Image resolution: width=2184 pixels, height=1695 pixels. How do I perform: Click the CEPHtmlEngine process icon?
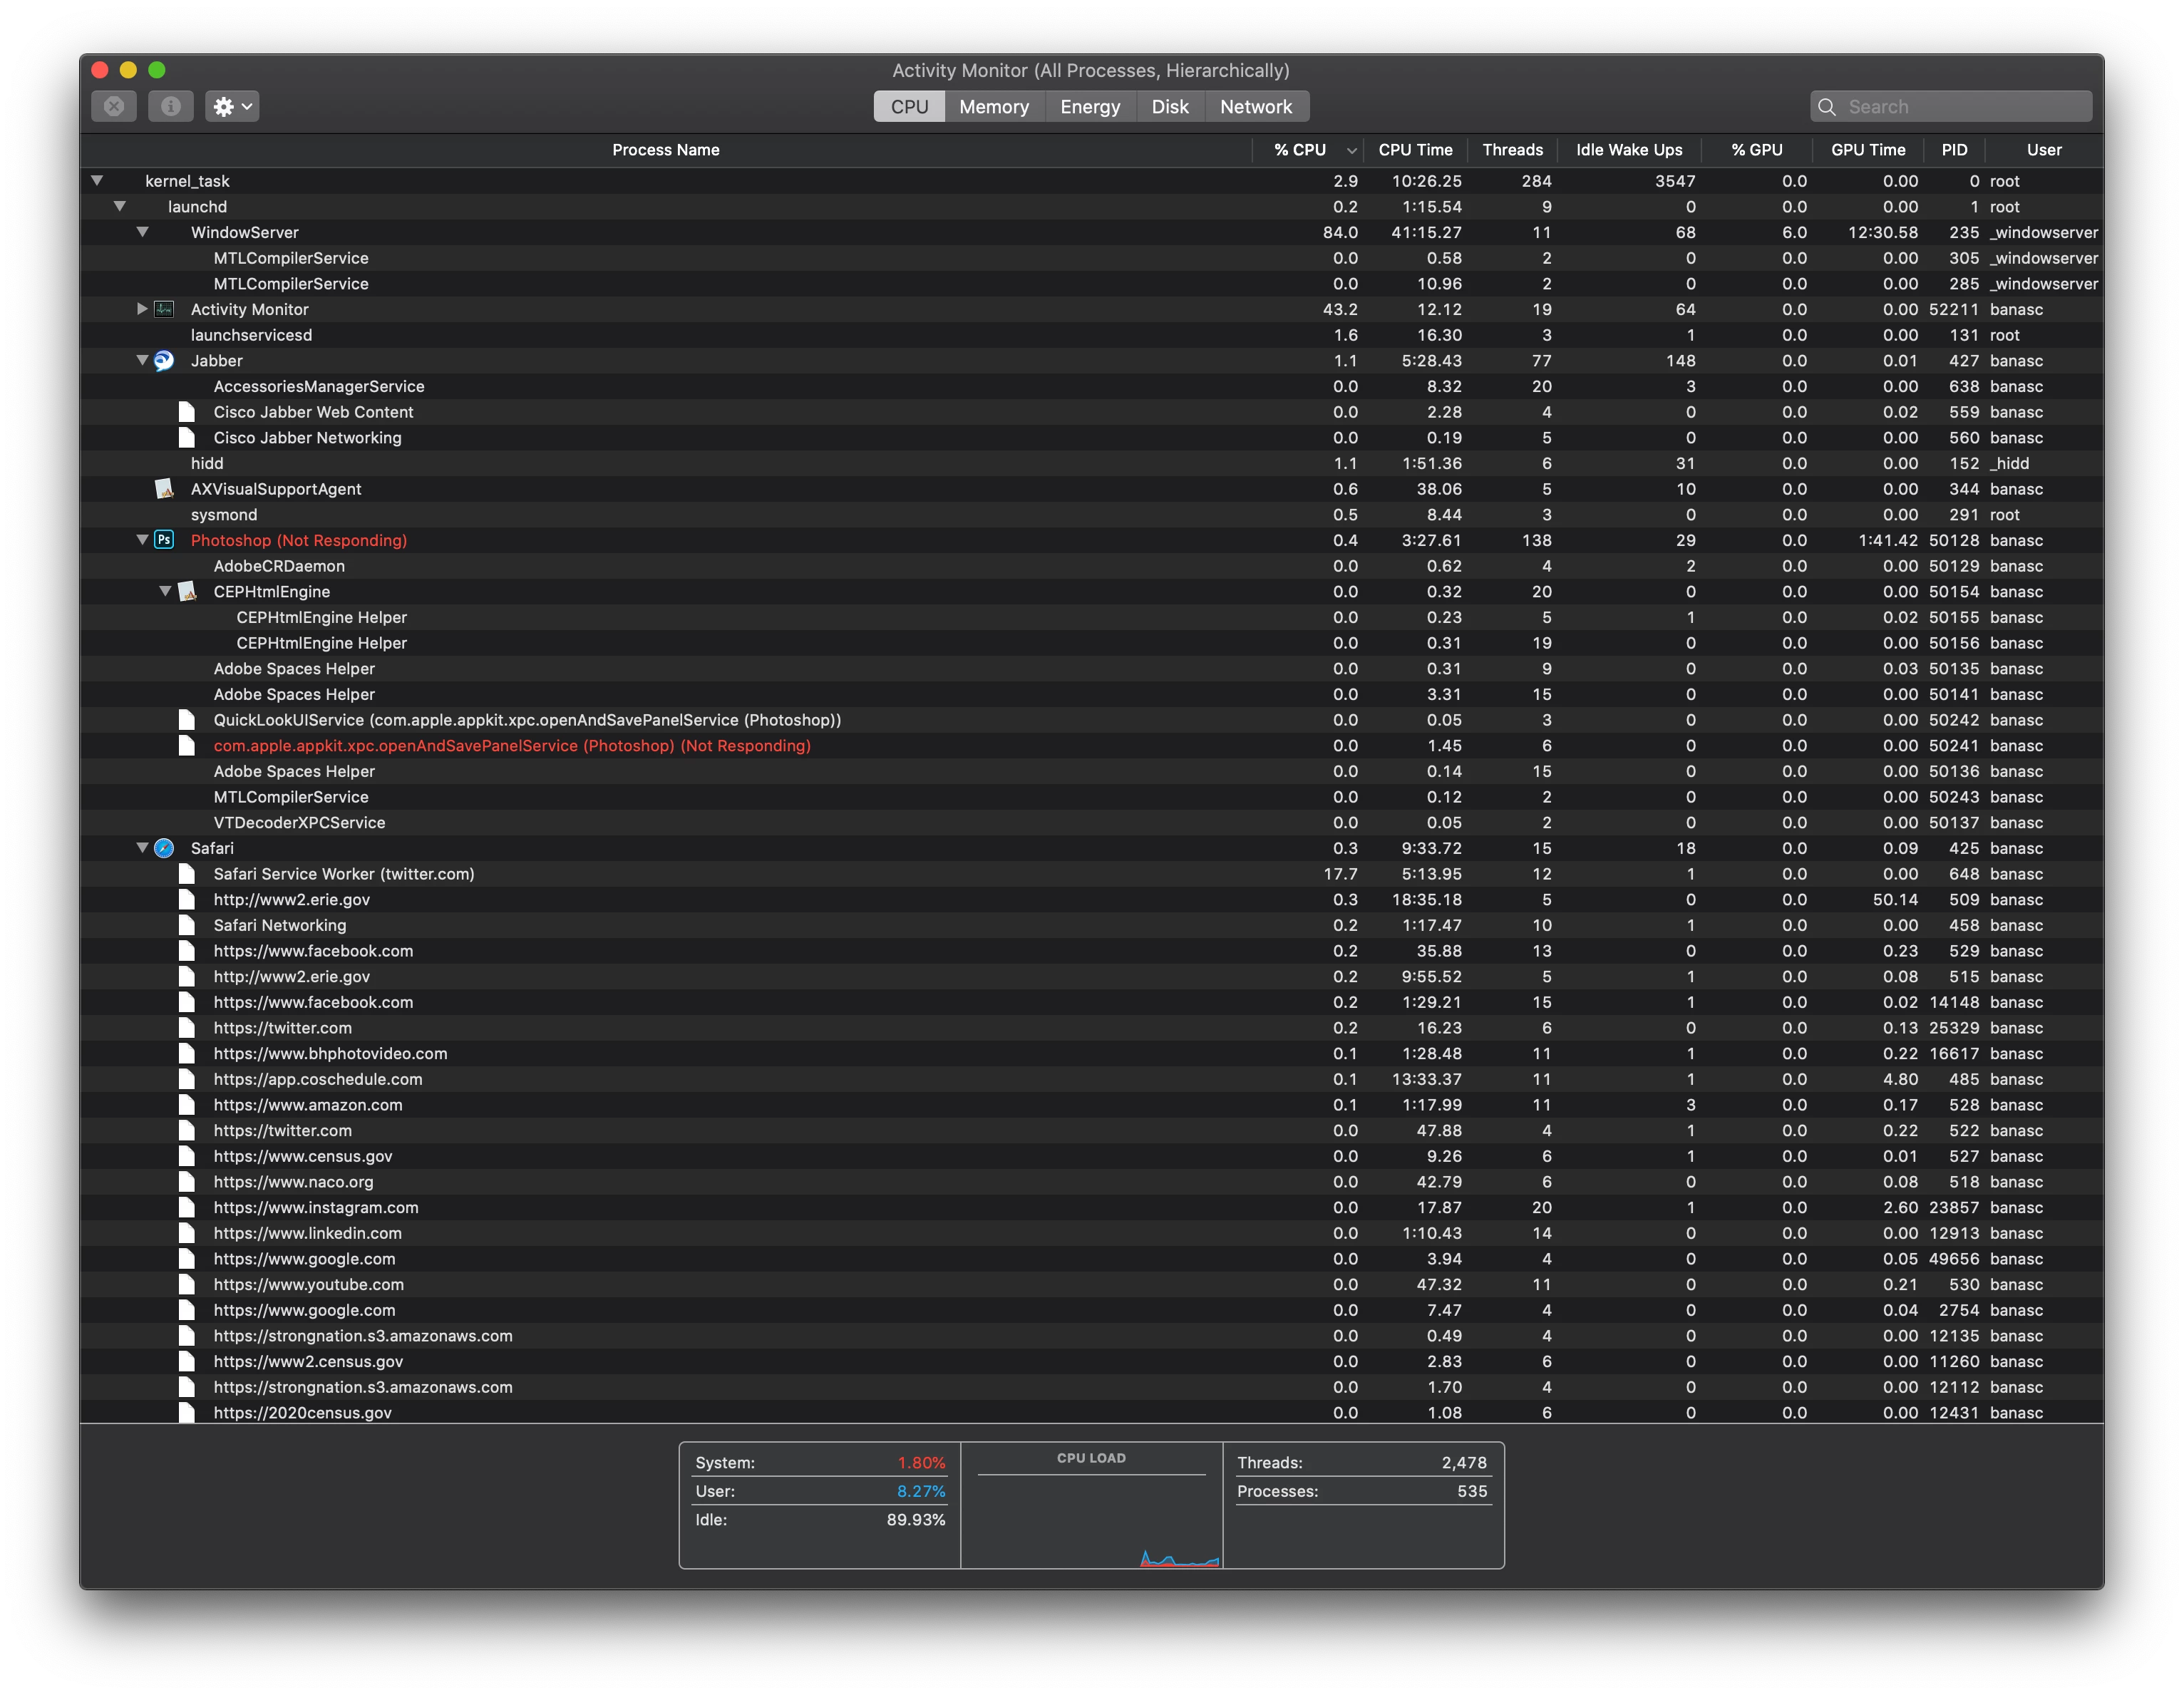coord(188,592)
